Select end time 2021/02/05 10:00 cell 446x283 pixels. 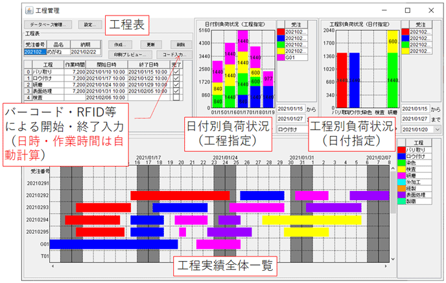pos(148,91)
